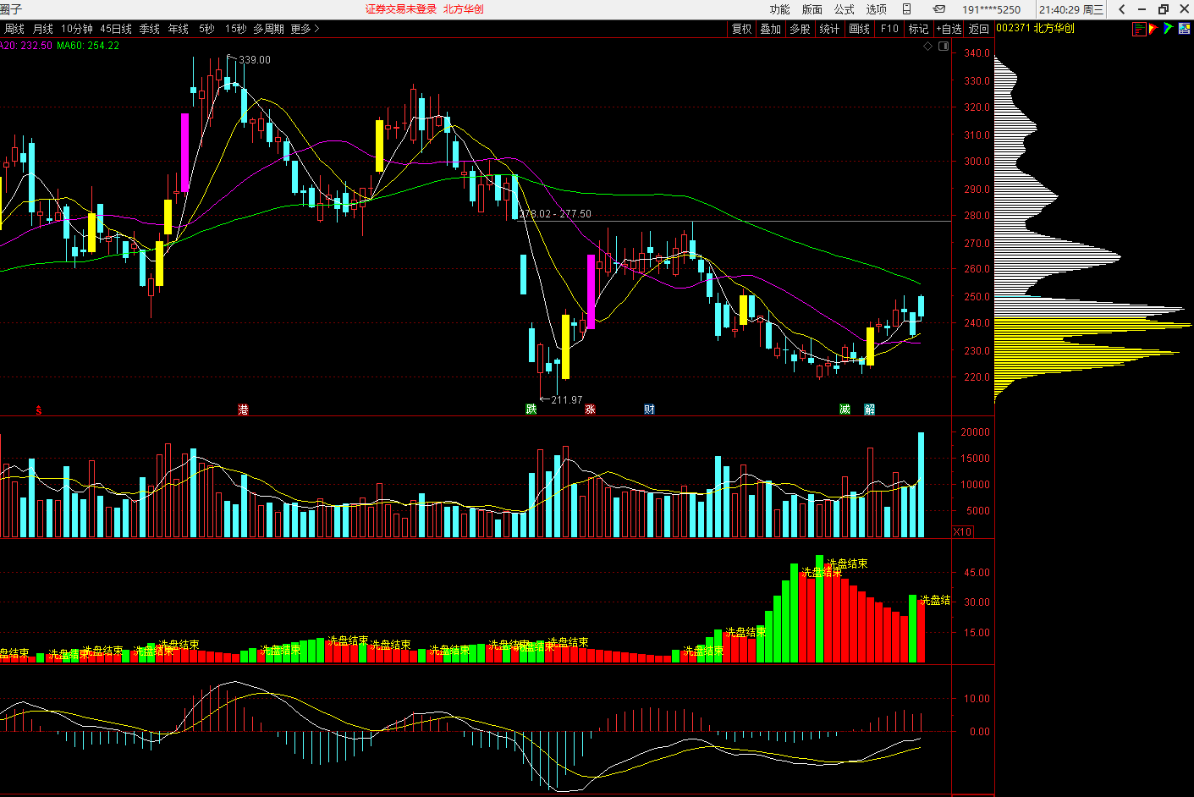
Task: Select the 15秒 period tab
Action: (236, 29)
